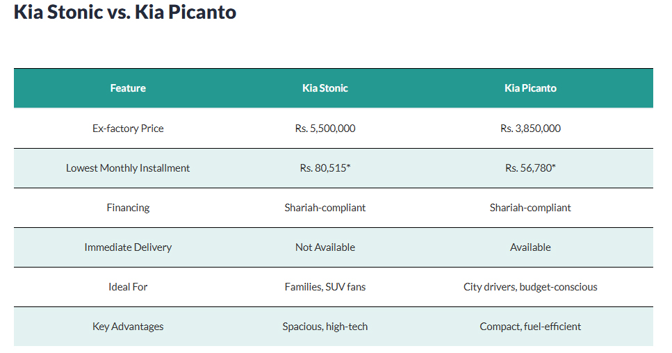Screen dimensions: 672x353
Task: Select the Rs. 56,780* installment cell
Action: point(530,168)
